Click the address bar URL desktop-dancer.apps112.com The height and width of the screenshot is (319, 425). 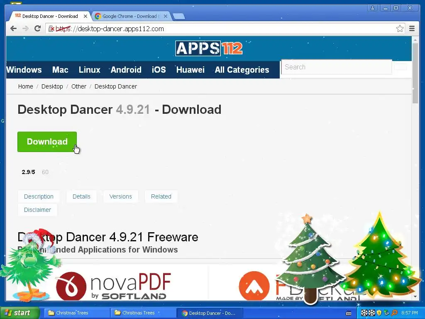pyautogui.click(x=121, y=29)
